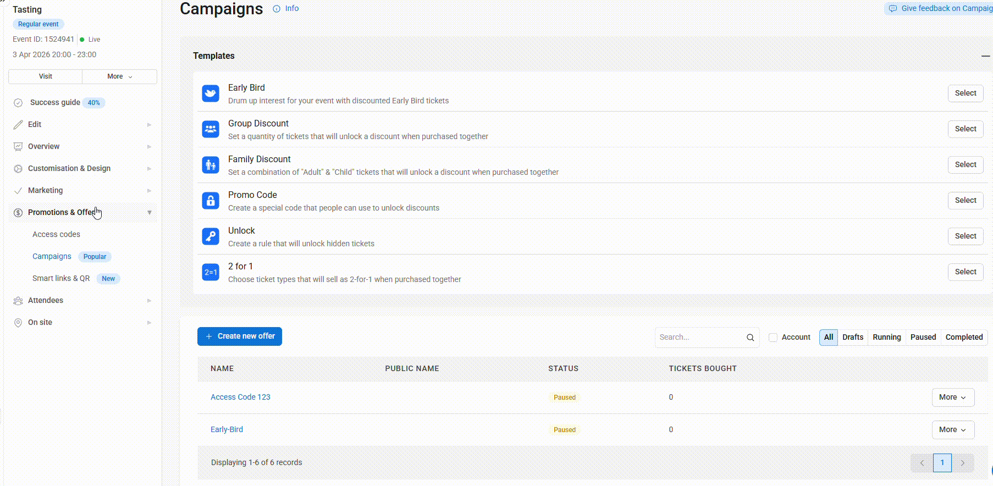Click the STATUS column header
The height and width of the screenshot is (486, 993).
[x=563, y=369]
